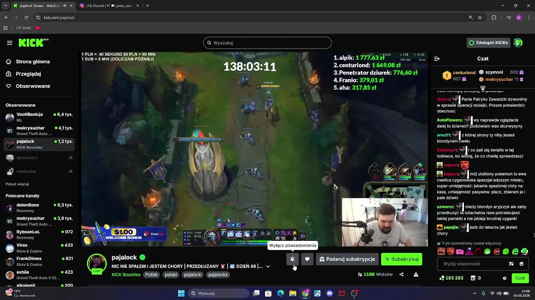Click Zdobądź KICKs button

click(489, 42)
